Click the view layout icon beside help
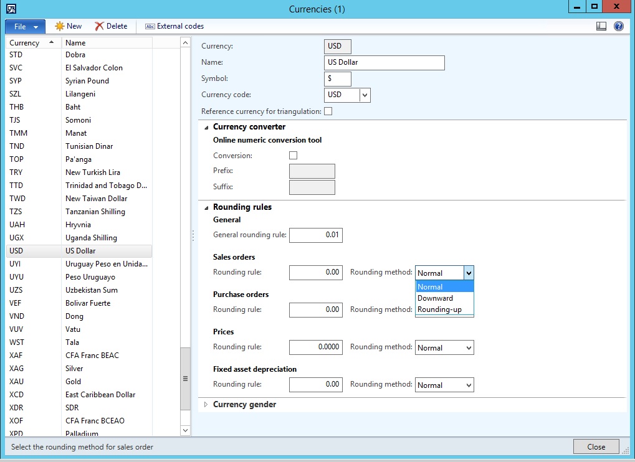The height and width of the screenshot is (462, 635). point(601,26)
